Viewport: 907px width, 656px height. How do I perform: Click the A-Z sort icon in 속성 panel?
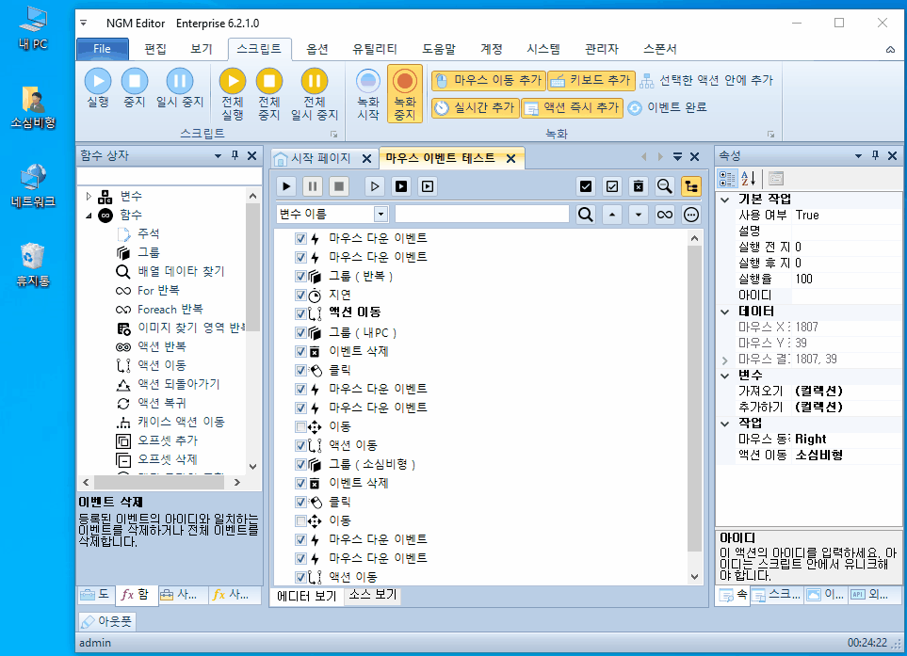tap(748, 179)
